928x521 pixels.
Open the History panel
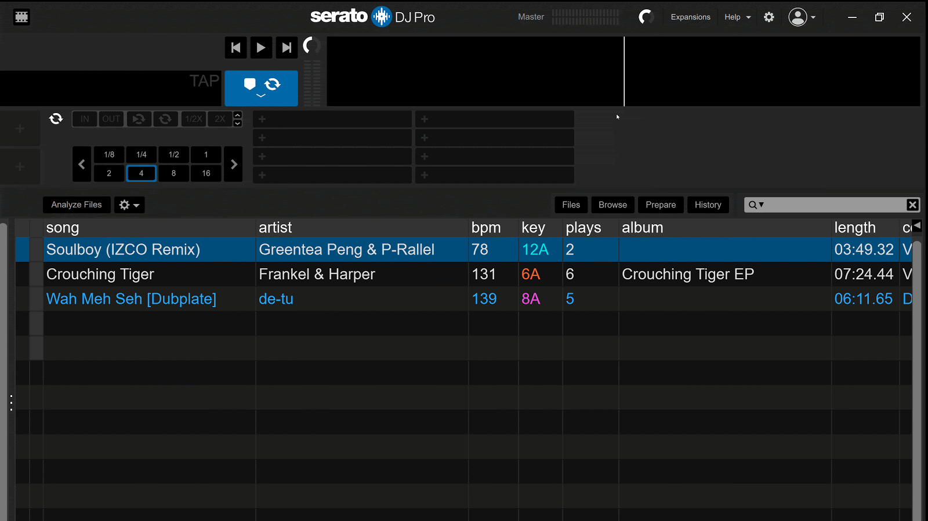708,205
